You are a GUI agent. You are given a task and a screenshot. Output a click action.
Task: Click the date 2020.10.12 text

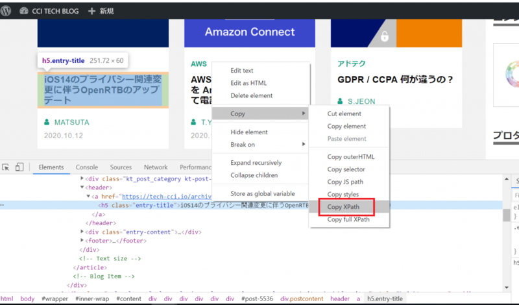(x=64, y=136)
